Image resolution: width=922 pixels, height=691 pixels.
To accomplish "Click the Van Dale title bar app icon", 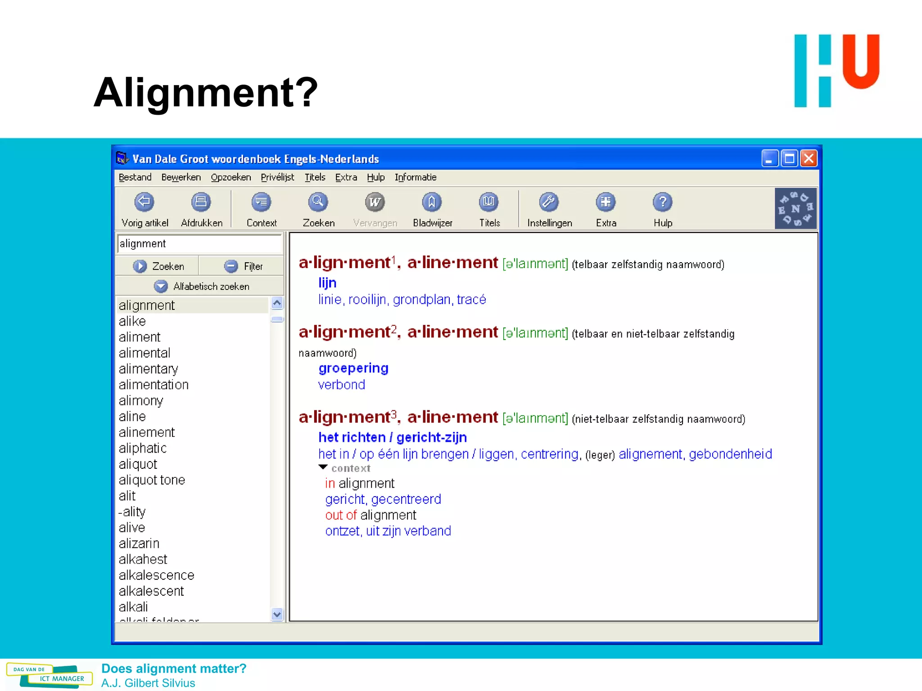I will [x=122, y=159].
